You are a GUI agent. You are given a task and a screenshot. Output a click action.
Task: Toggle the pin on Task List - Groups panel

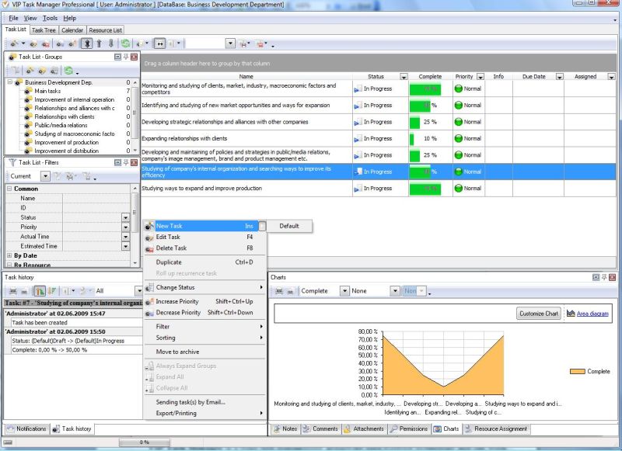point(124,57)
